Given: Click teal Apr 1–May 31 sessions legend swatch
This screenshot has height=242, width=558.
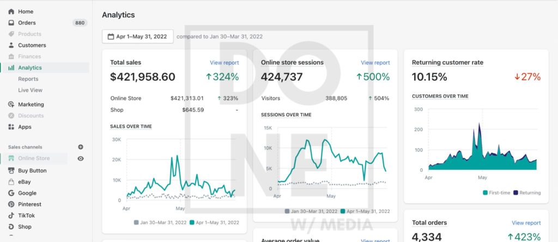Looking at the screenshot, I should 343,211.
